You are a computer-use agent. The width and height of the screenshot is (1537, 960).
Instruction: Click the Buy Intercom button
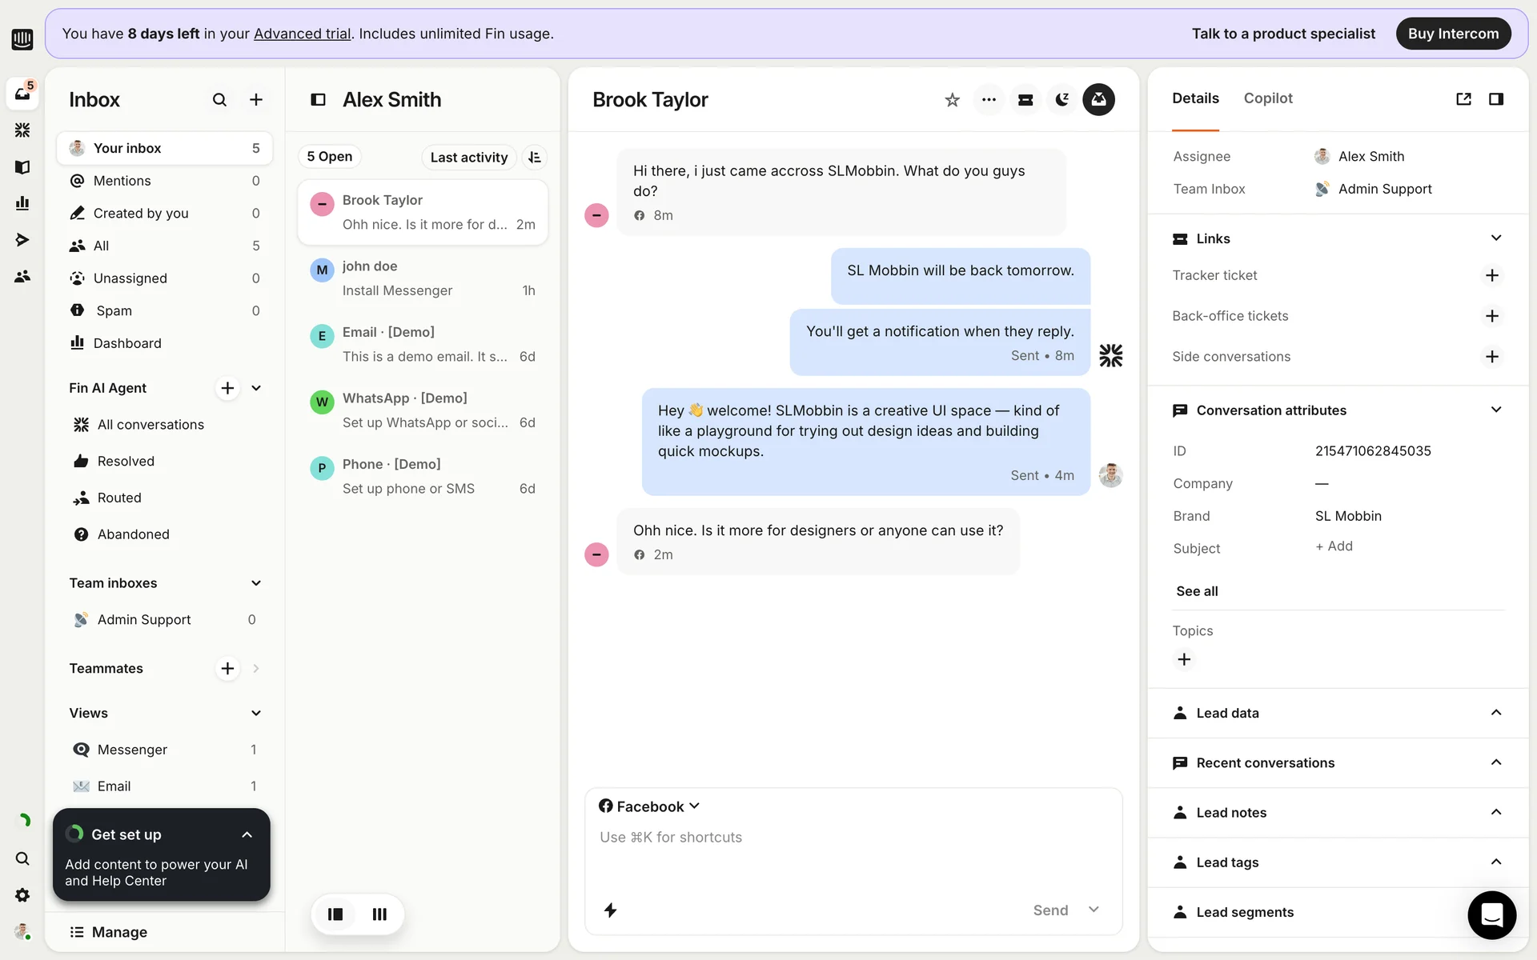1453,34
